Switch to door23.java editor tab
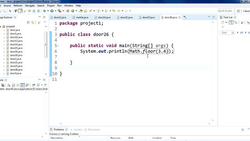The height and width of the screenshot is (141, 250). pyautogui.click(x=147, y=17)
